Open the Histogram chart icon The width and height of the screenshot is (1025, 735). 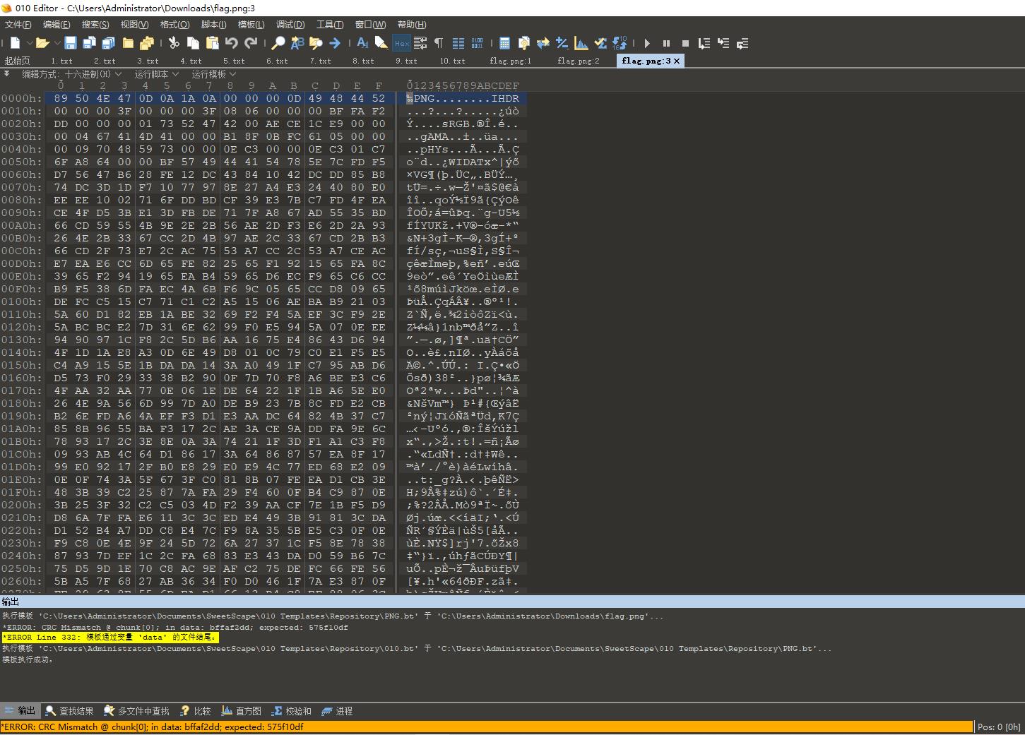coord(581,43)
